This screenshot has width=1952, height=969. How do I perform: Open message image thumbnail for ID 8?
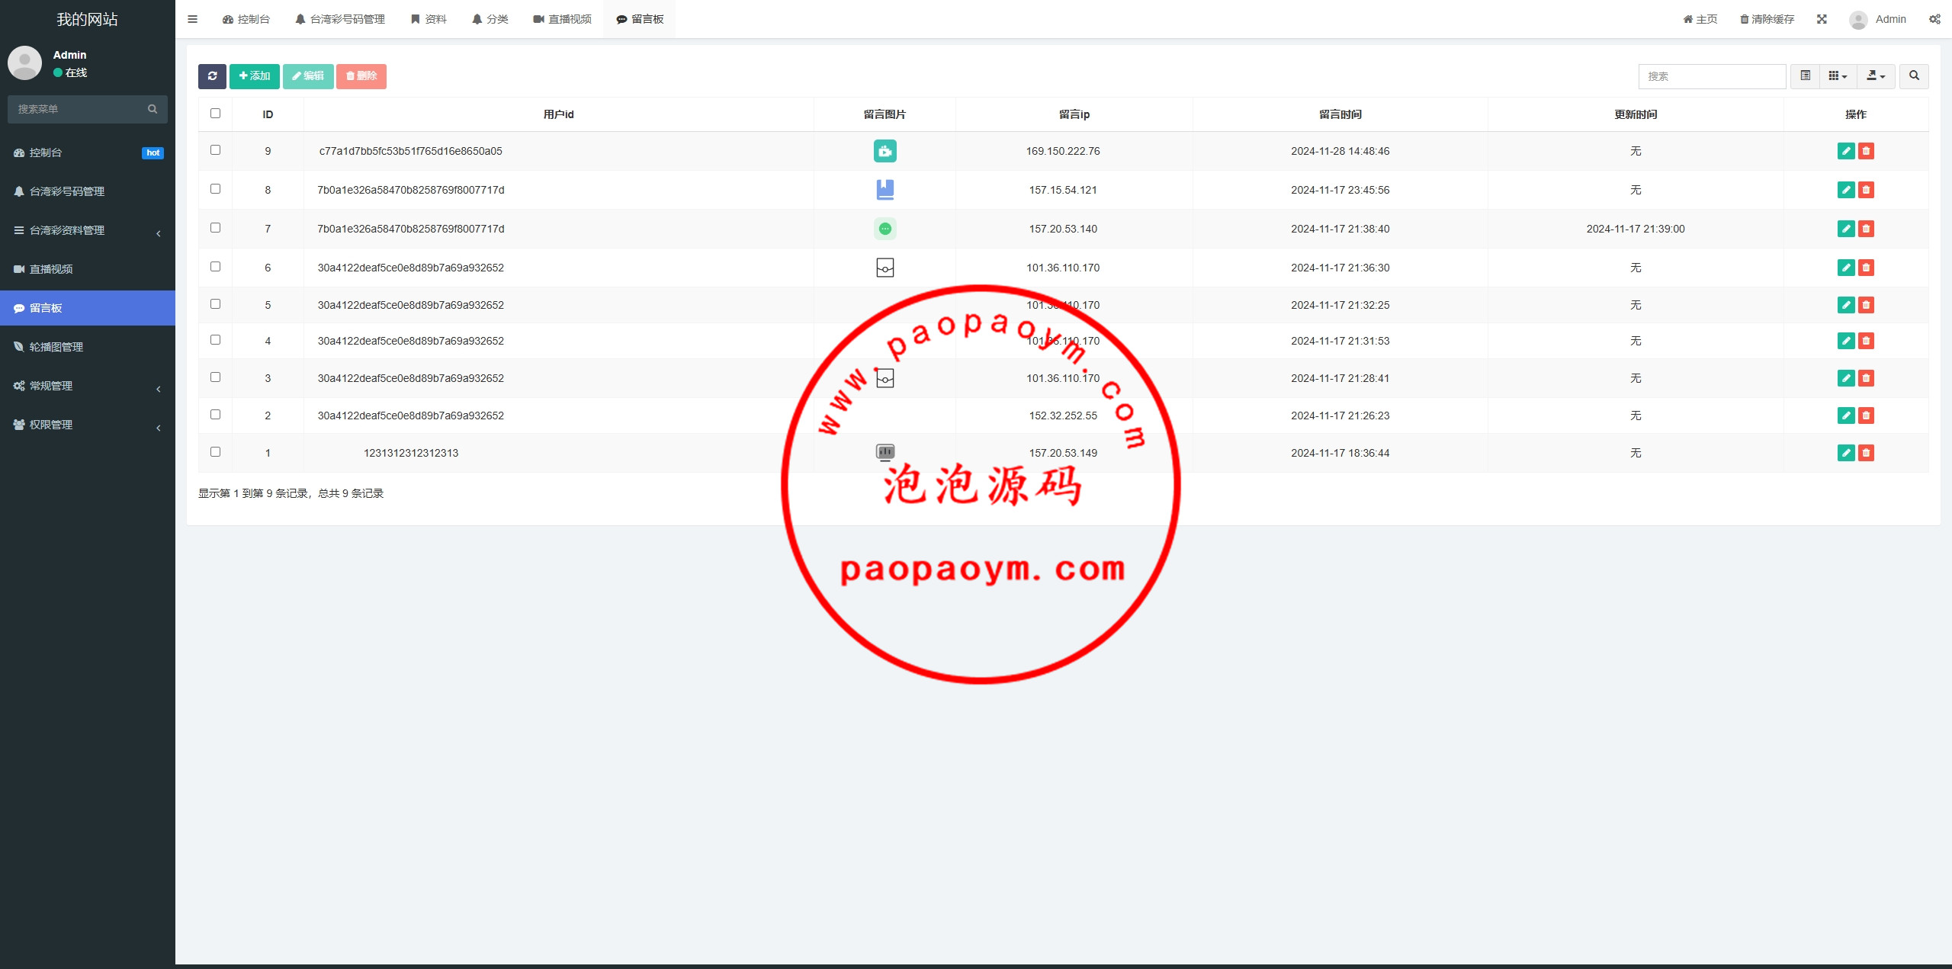[x=884, y=190]
